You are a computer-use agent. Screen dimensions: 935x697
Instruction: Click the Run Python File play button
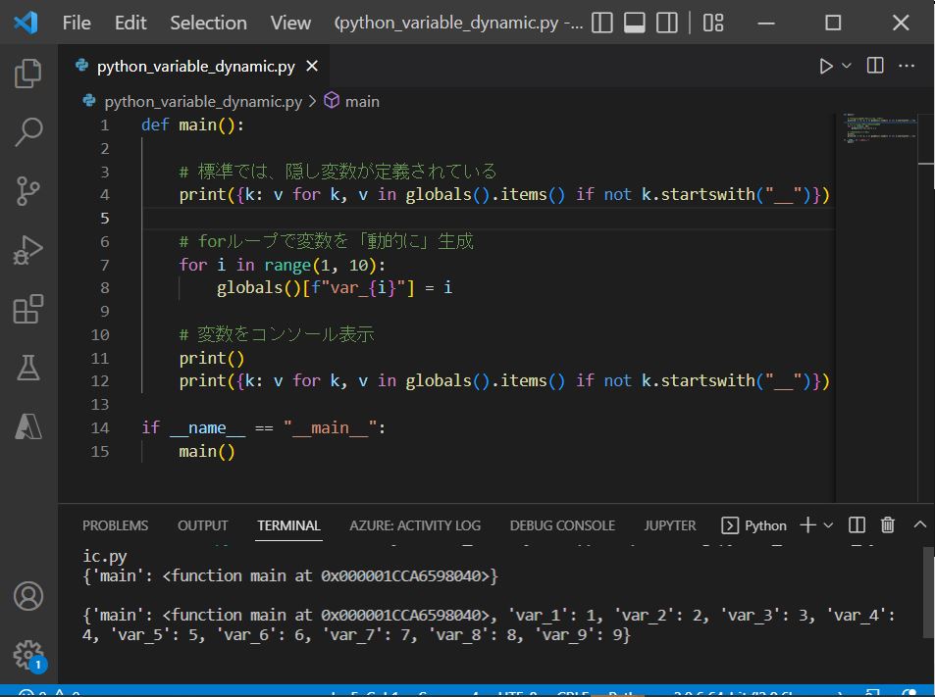(826, 66)
